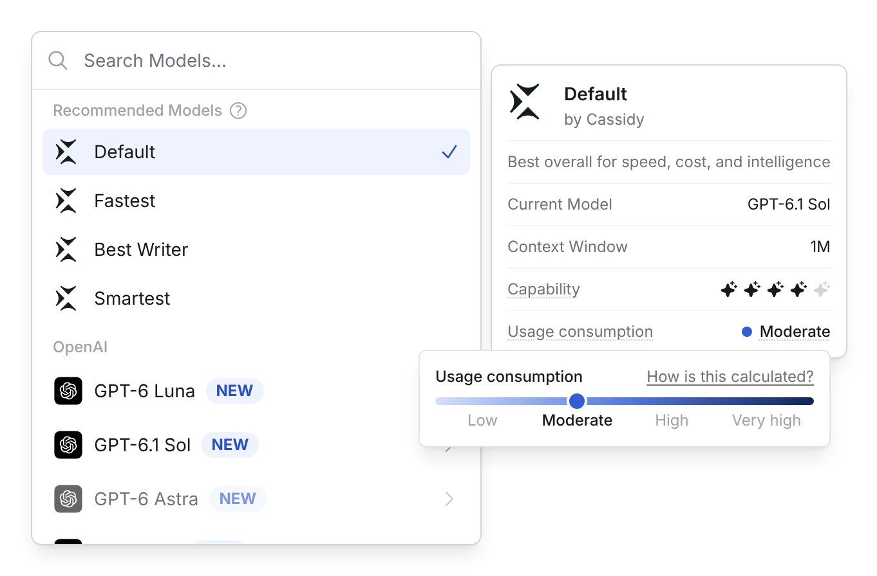
Task: Focus the Search Models input field
Action: click(x=256, y=60)
